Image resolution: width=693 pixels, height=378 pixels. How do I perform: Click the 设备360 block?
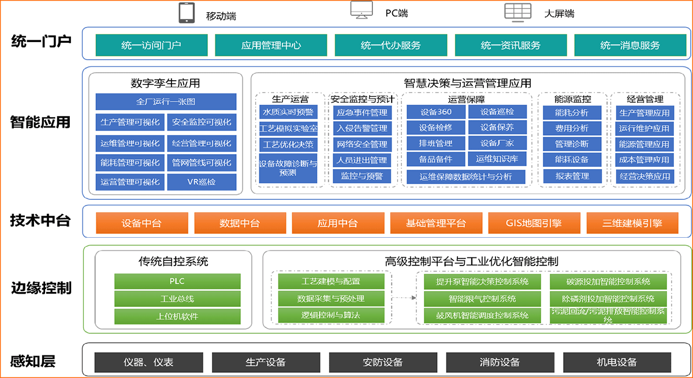(436, 111)
